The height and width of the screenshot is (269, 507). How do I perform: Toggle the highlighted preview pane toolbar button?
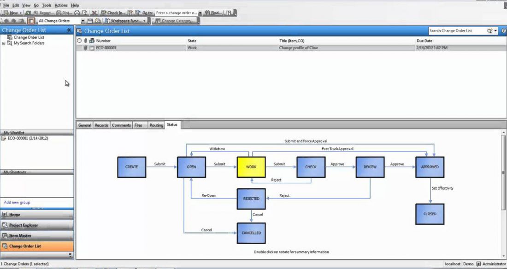tap(31, 21)
